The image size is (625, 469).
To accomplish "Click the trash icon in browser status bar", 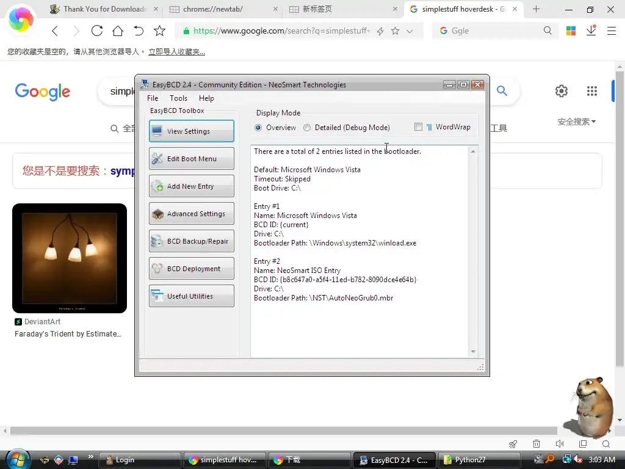I will click(536, 444).
